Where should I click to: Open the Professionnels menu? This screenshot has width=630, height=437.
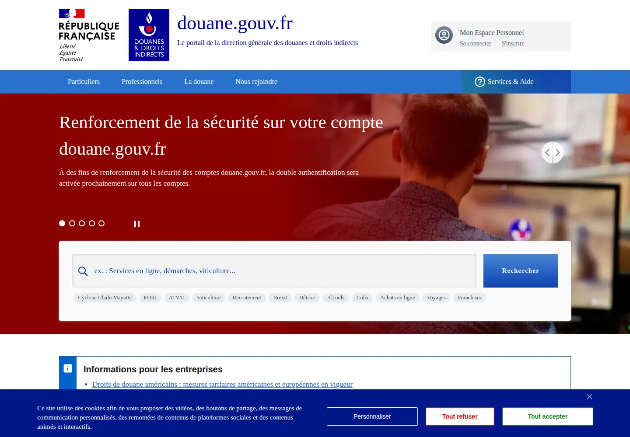point(142,82)
